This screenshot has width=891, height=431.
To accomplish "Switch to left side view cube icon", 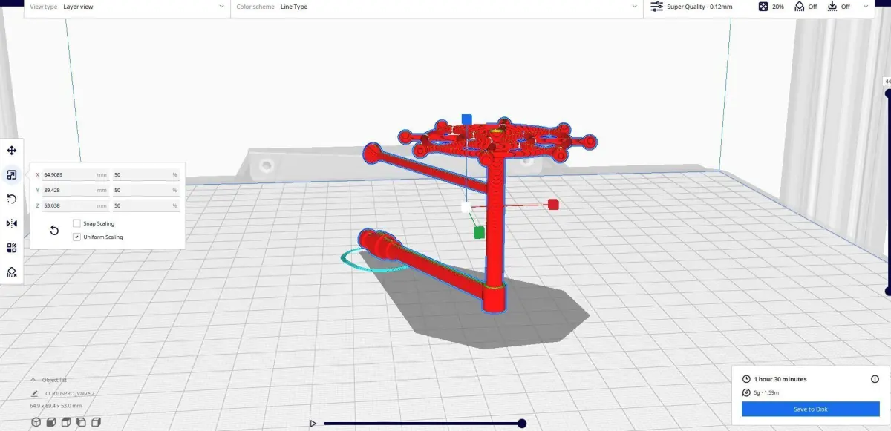I will [81, 422].
